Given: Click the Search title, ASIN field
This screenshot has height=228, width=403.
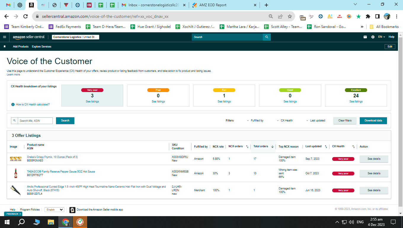Looking at the screenshot, I should pos(35,121).
